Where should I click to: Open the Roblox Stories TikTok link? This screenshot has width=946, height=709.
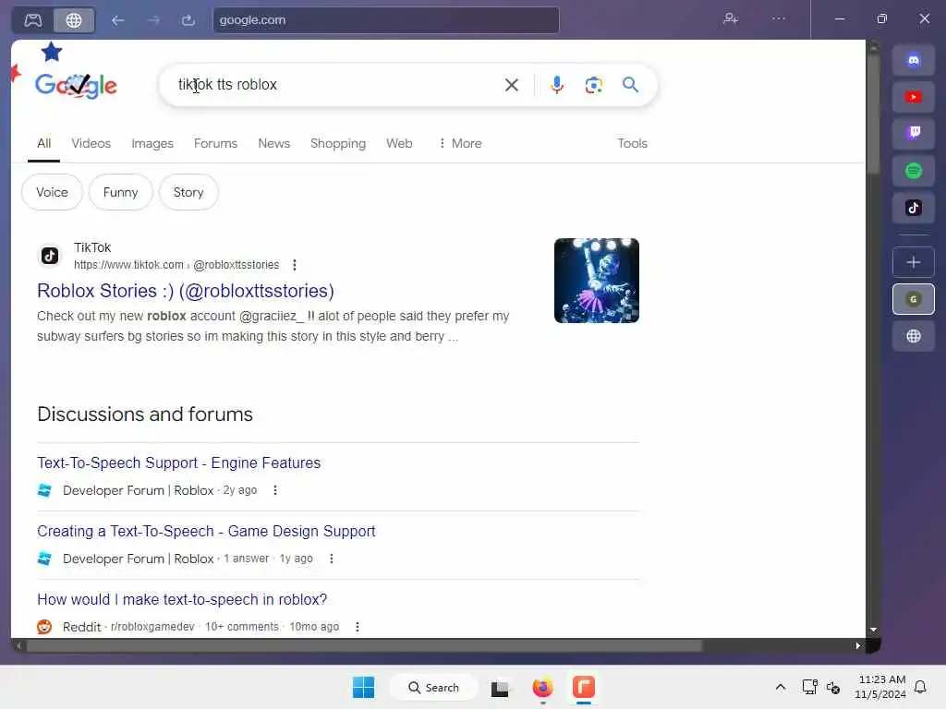(185, 291)
